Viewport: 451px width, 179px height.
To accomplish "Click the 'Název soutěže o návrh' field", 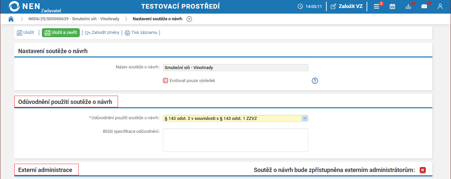I will point(235,67).
